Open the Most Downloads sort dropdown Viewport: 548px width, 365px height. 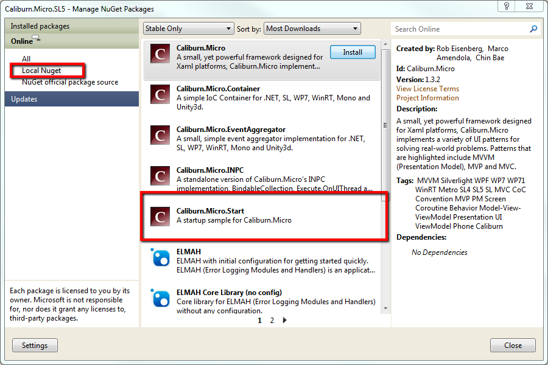[x=312, y=29]
